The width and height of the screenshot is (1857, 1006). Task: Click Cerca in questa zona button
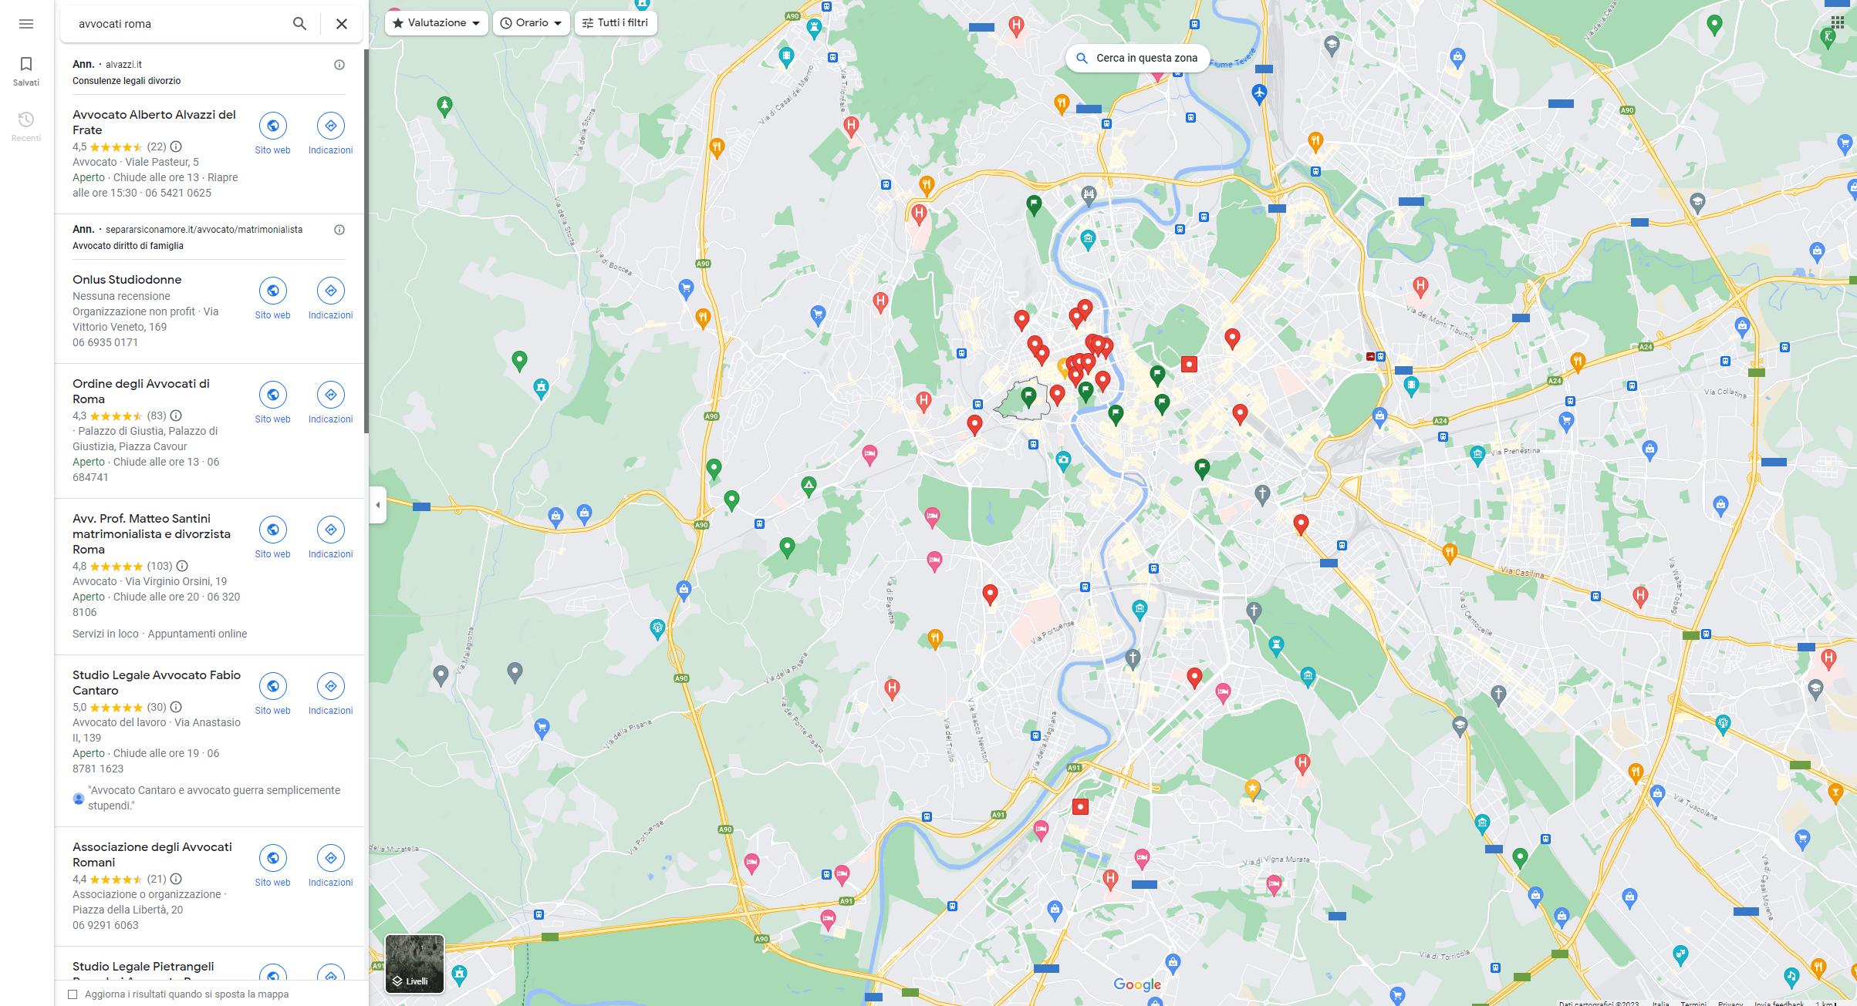click(1137, 58)
